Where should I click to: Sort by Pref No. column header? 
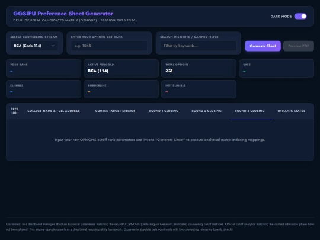click(x=14, y=111)
